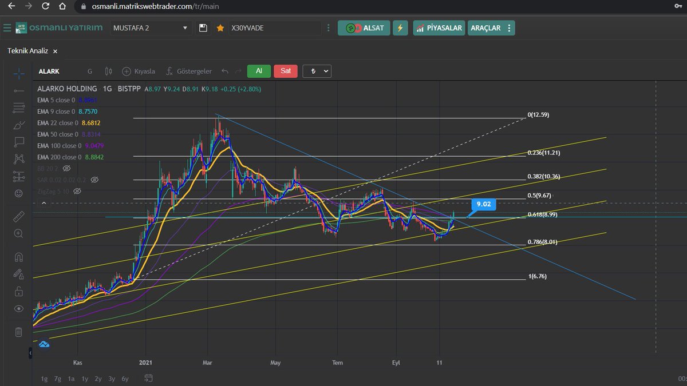The image size is (687, 386).
Task: Click the green Al buy button
Action: click(259, 71)
